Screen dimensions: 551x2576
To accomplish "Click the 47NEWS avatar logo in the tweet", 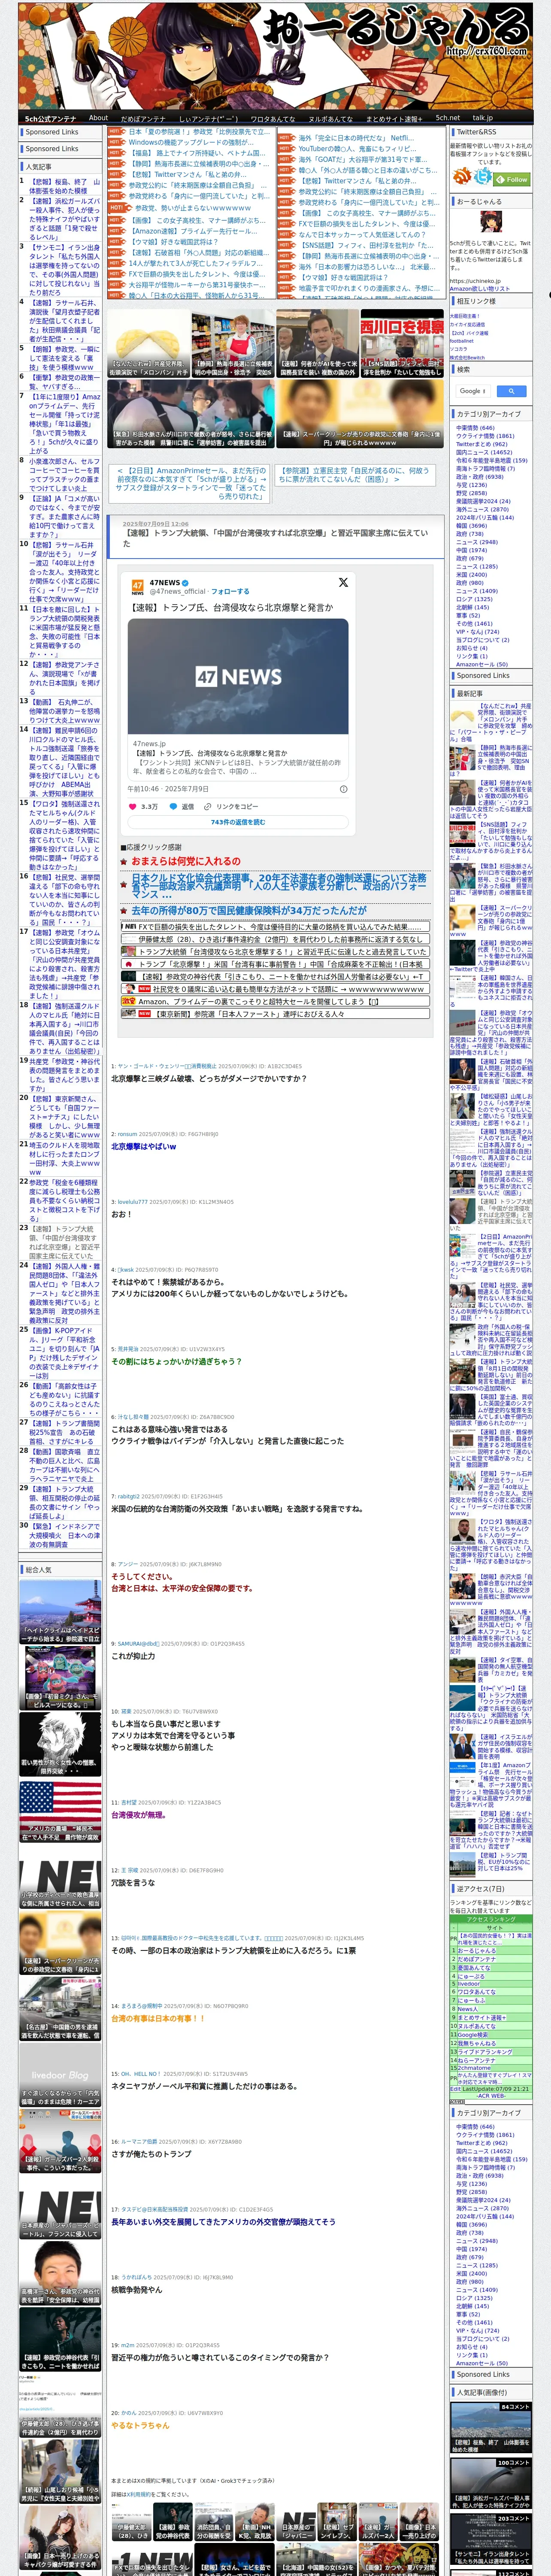I will point(138,586).
